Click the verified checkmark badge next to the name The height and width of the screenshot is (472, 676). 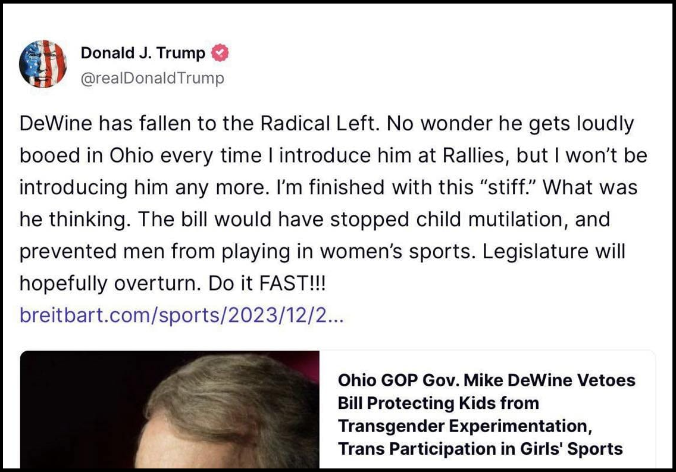[x=220, y=52]
